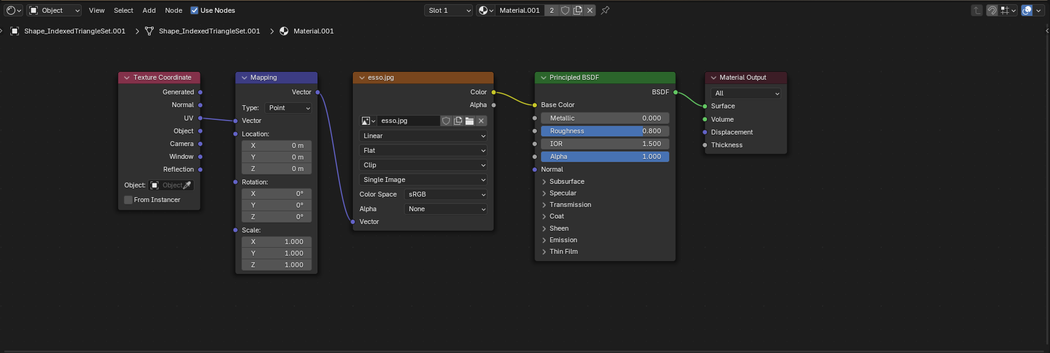This screenshot has width=1050, height=353.
Task: Click the Material.001 name field in header
Action: [520, 10]
